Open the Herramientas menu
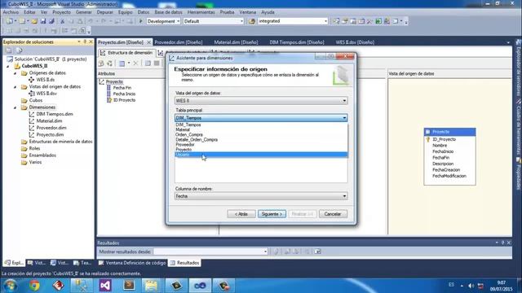Screen dimensions: 522x293 (201, 12)
